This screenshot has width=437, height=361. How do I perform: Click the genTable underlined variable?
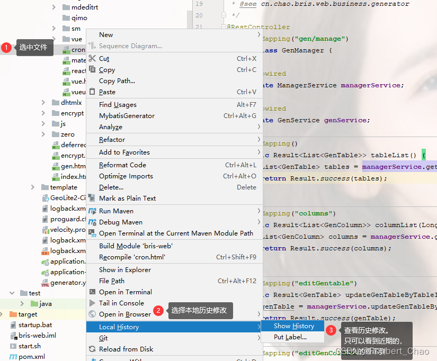click(x=279, y=306)
